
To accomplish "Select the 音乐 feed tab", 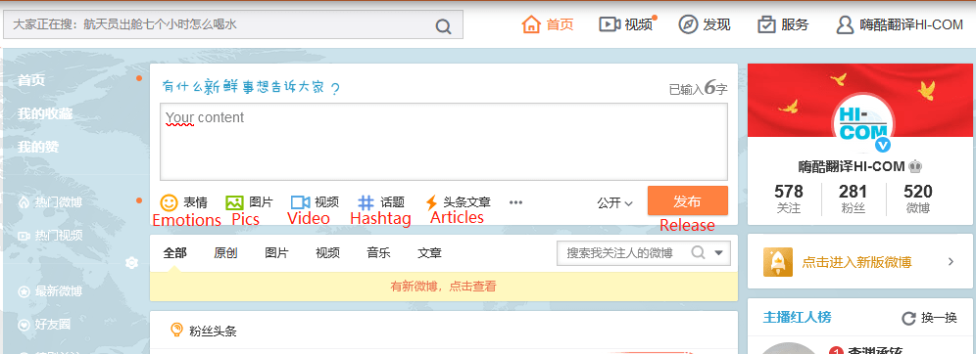I will 378,252.
